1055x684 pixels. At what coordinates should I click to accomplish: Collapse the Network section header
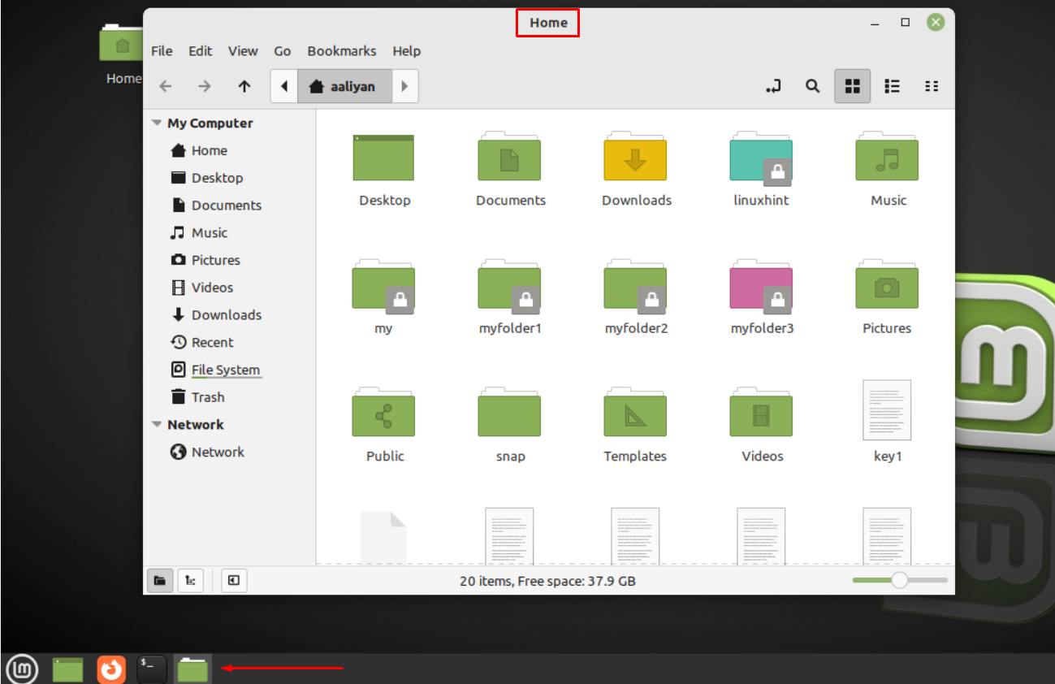coord(157,425)
